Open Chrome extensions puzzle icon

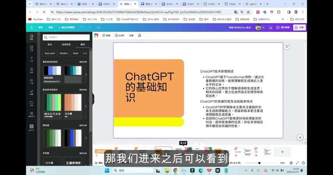tap(279, 12)
